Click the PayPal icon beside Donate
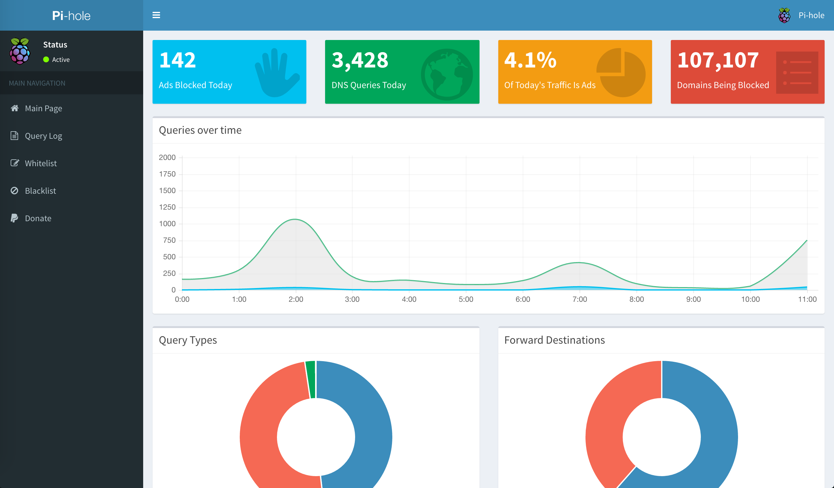 point(14,218)
